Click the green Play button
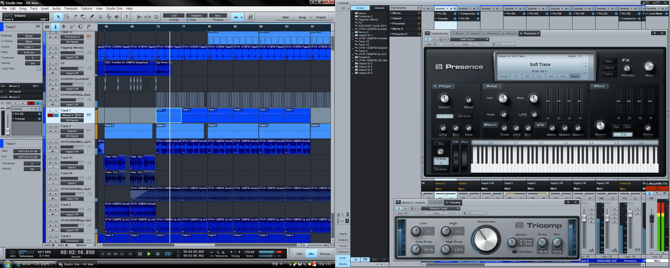This screenshot has height=268, width=670. 149,254
